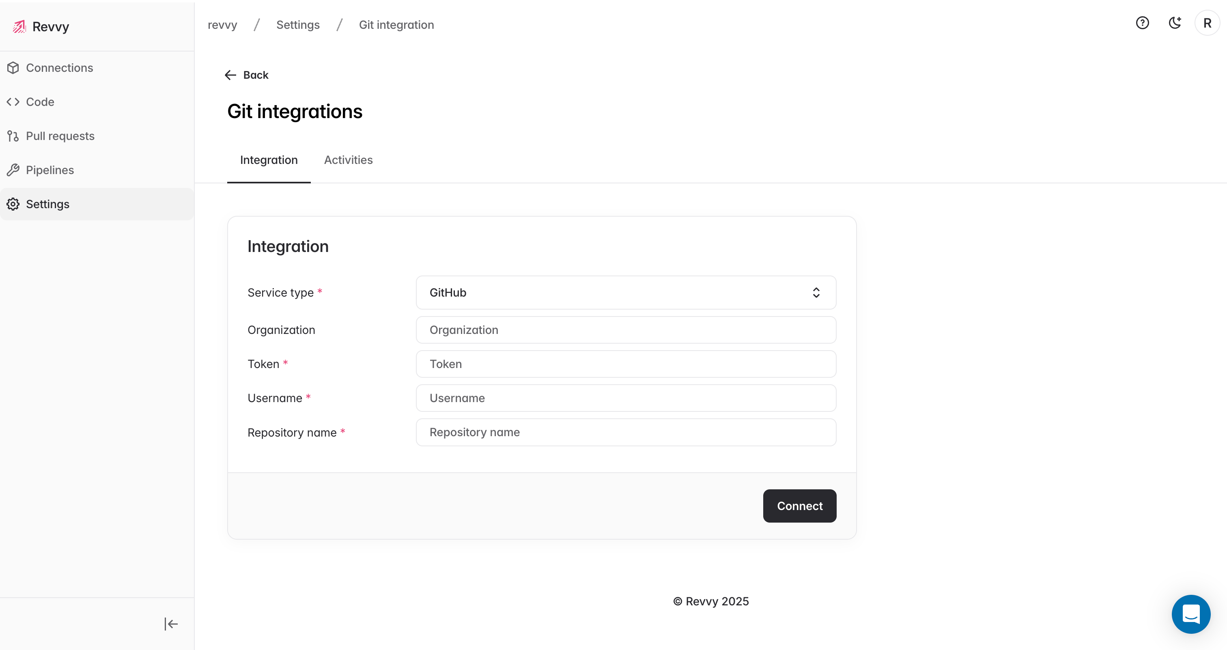This screenshot has width=1227, height=650.
Task: Open Pipelines wrench icon item
Action: pyautogui.click(x=13, y=170)
